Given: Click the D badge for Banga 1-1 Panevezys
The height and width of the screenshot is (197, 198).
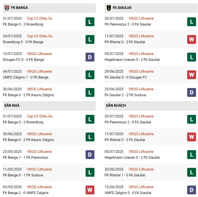Looking at the screenshot, I should [x=89, y=155].
